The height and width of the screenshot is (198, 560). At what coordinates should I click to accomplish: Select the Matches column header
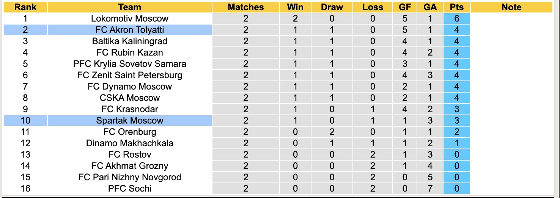(x=245, y=7)
